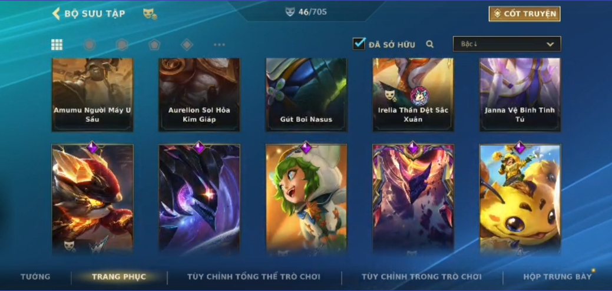Open Tùy Chỉnh Trong Trò Chơi tab
612x291 pixels.
tap(422, 277)
